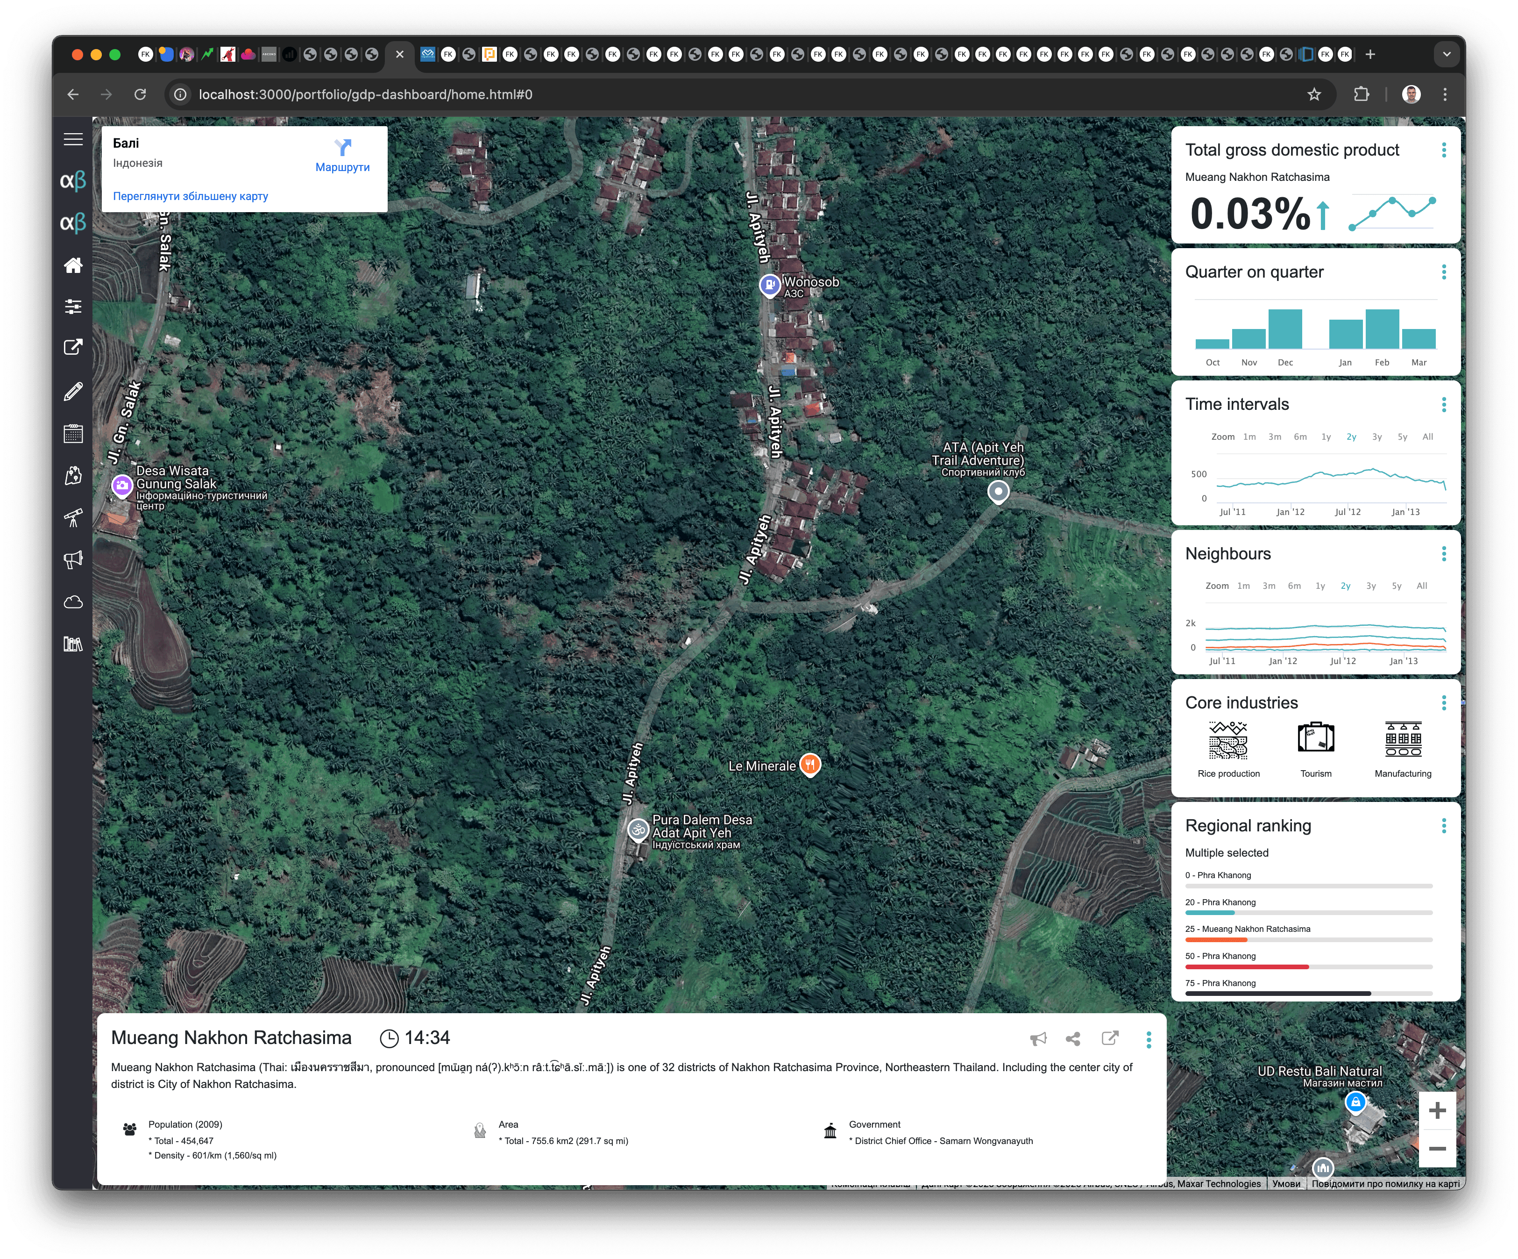This screenshot has height=1259, width=1518.
Task: Select 6m zoom in Time intervals
Action: pos(1300,437)
